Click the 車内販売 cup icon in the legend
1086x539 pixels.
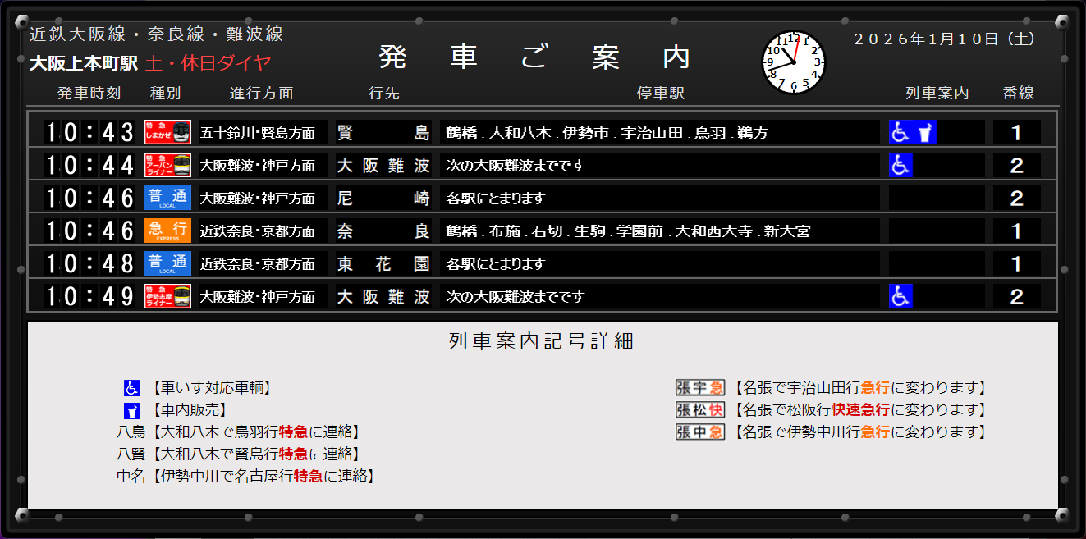tap(132, 410)
